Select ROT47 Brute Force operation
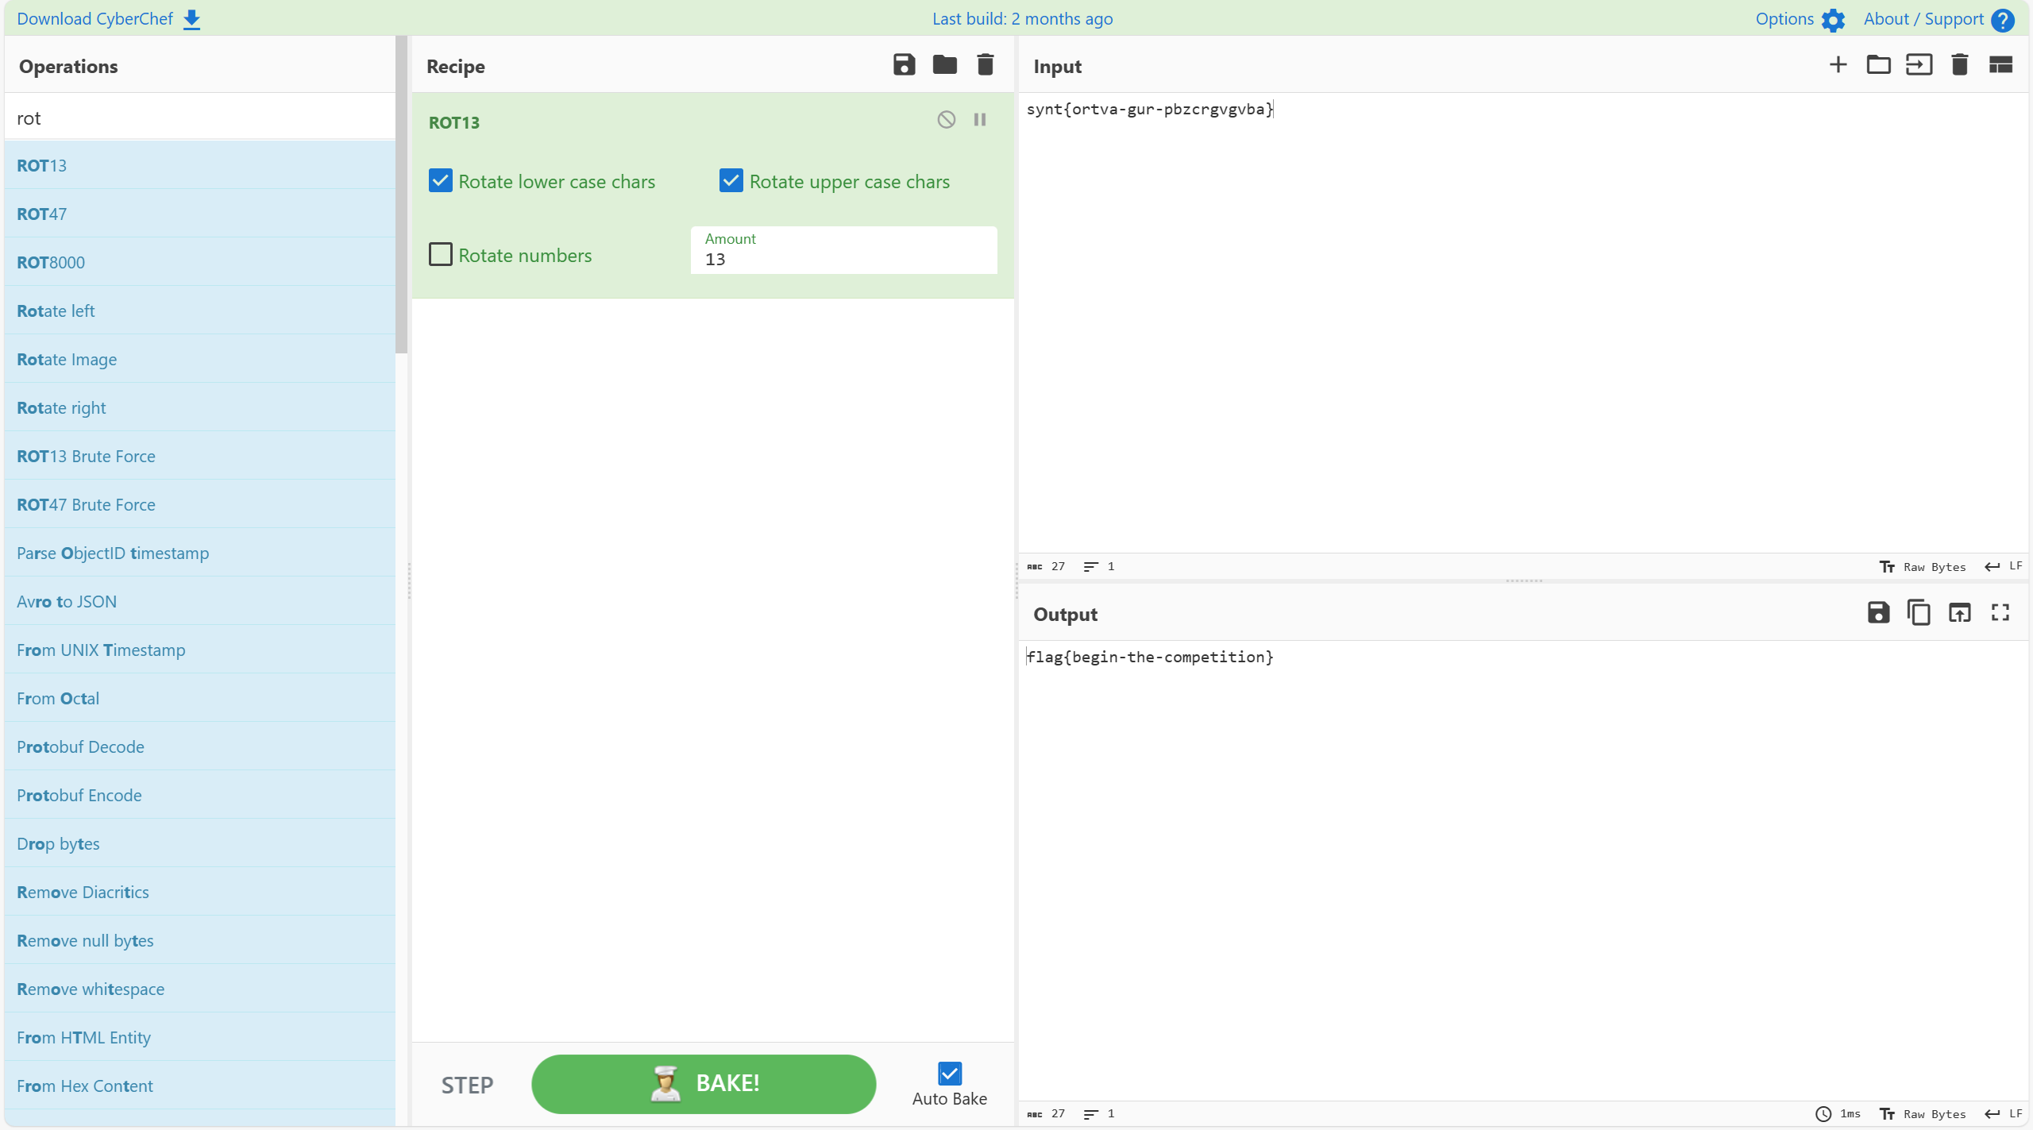This screenshot has width=2033, height=1130. 199,505
